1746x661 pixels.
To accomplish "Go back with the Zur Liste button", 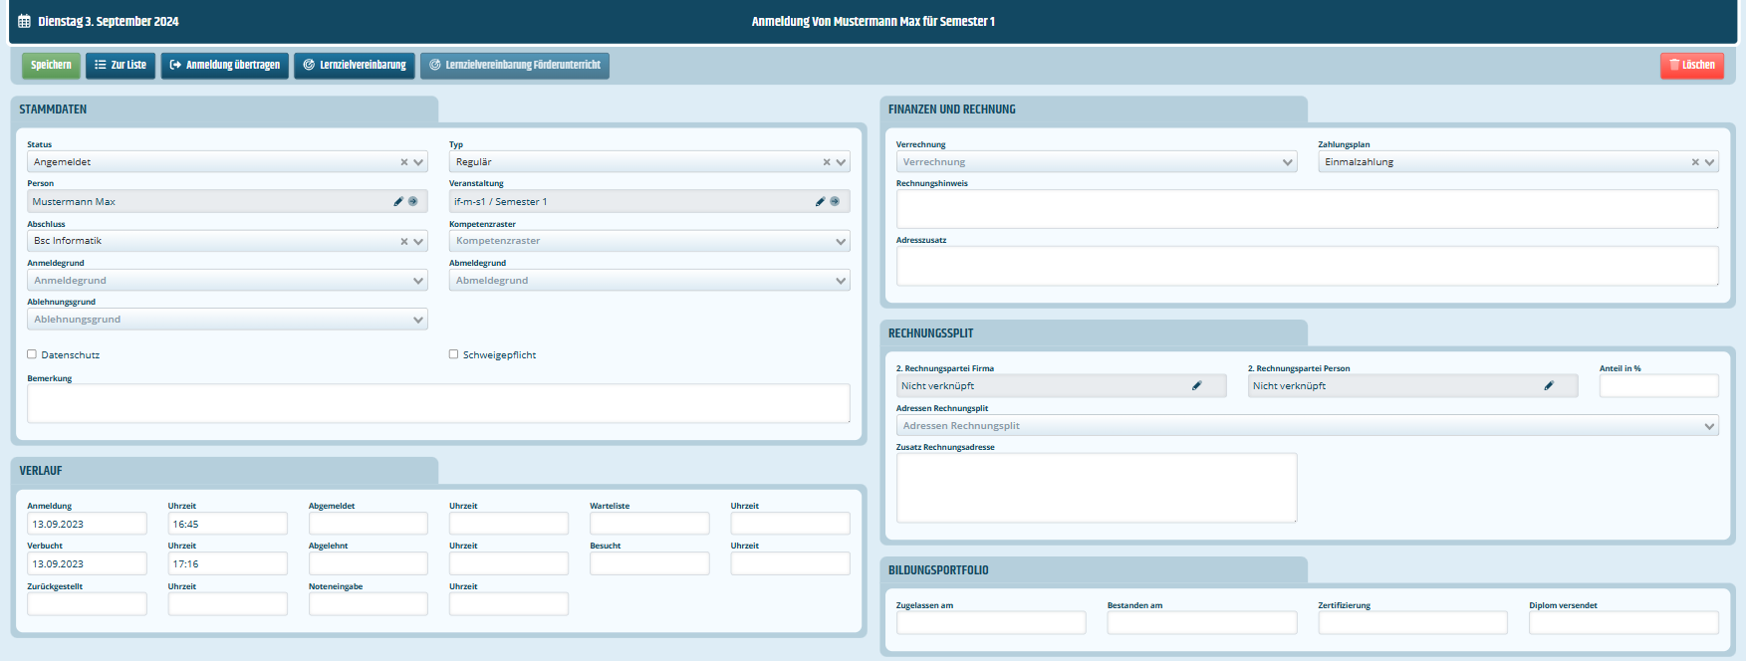I will pos(121,66).
